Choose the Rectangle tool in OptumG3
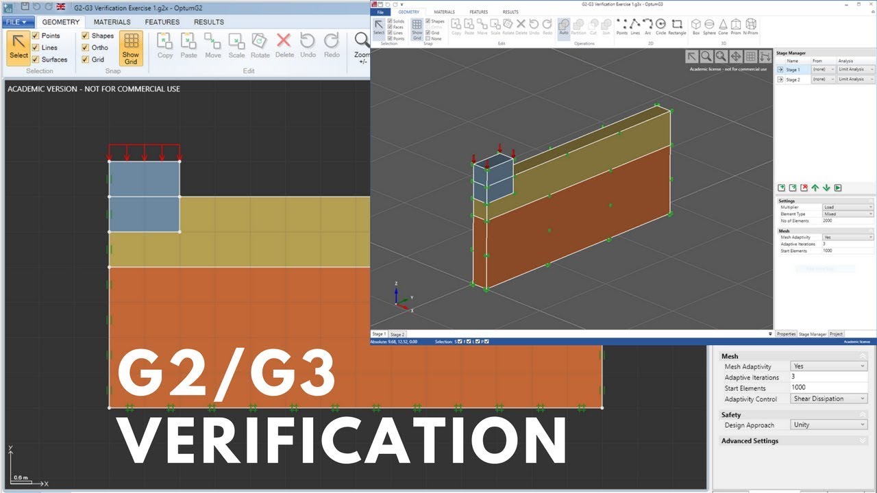This screenshot has height=493, width=877. coord(677,27)
